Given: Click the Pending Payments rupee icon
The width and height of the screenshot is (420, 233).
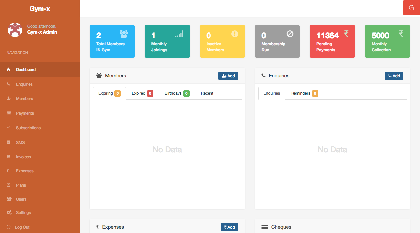Looking at the screenshot, I should 346,33.
